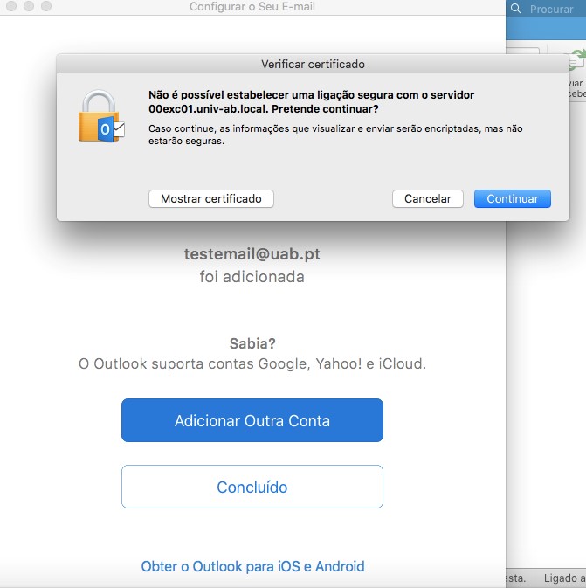The image size is (586, 588).
Task: Click the Verificar certificado title bar
Action: pyautogui.click(x=313, y=64)
